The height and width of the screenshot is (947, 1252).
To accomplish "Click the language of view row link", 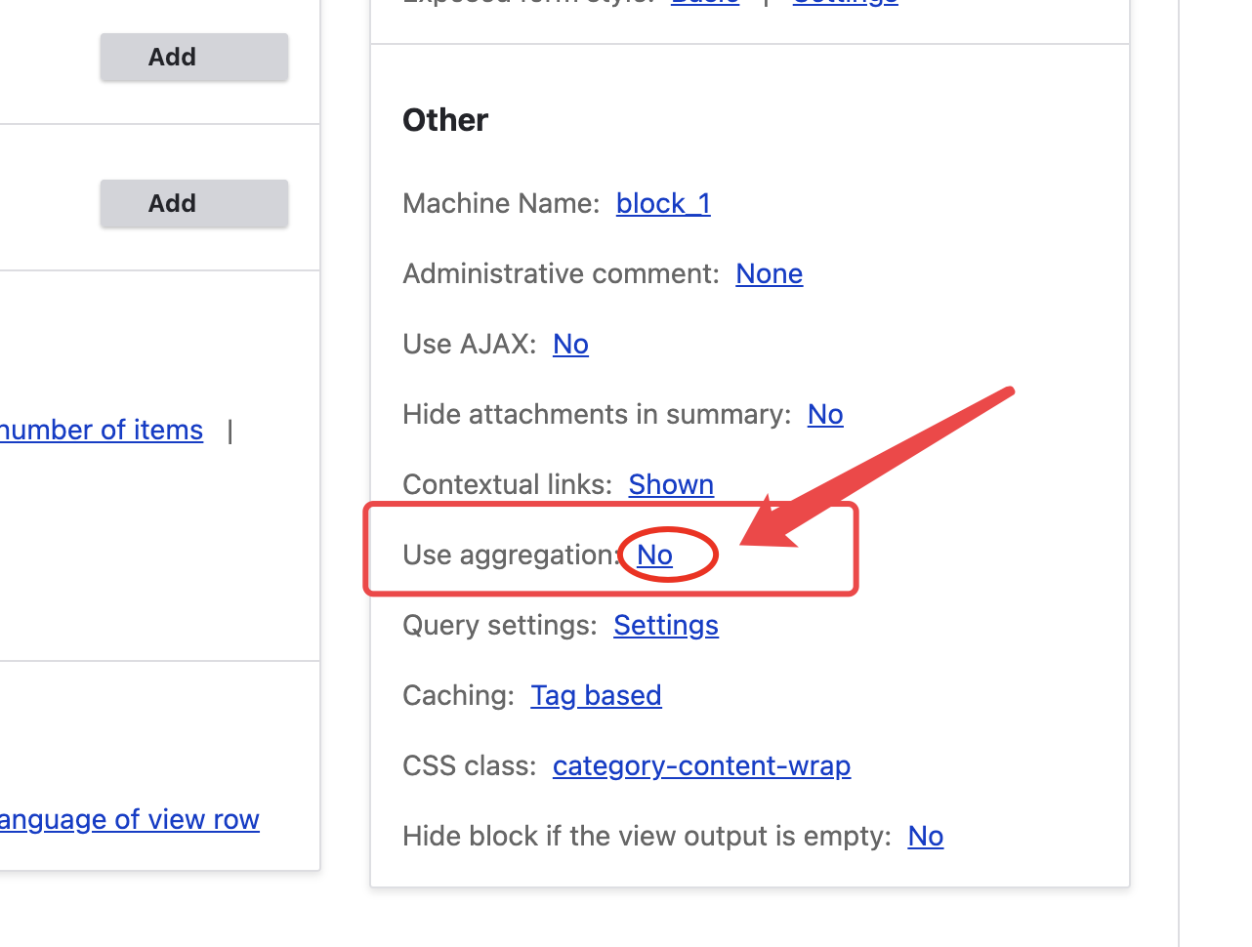I will point(129,819).
